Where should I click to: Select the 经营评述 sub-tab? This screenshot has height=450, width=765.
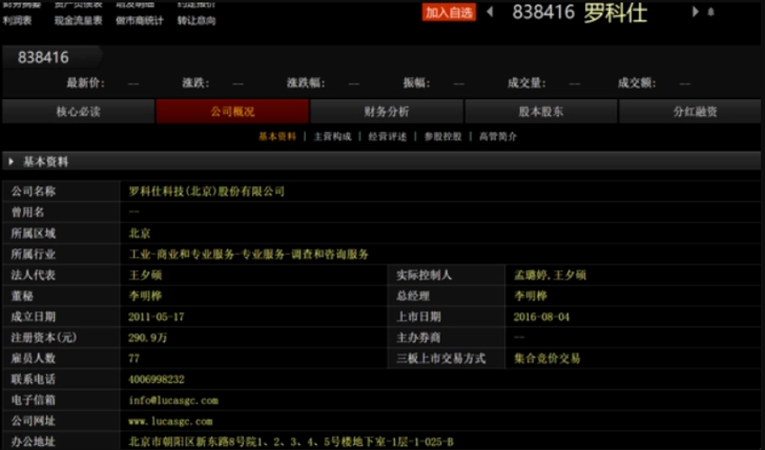click(x=388, y=136)
